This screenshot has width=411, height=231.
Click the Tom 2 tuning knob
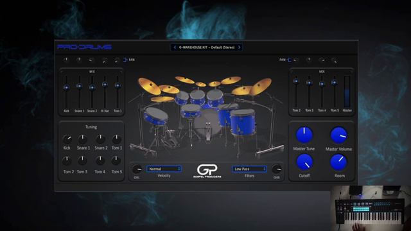67,160
